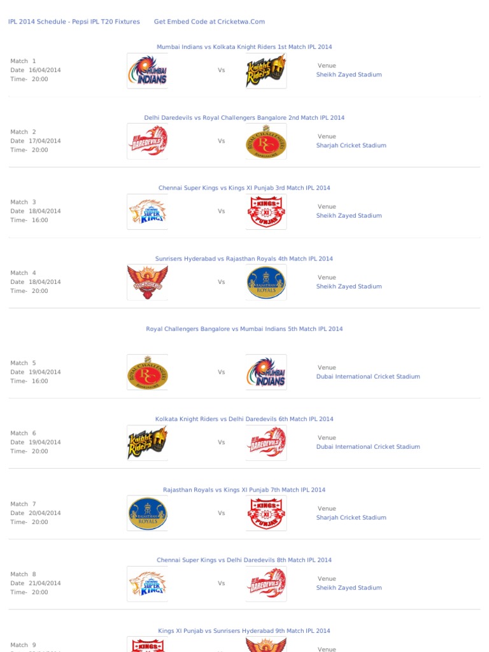Viewport: 489px width, 652px height.
Task: Open the IPL 2014 Schedule header link
Action: [x=74, y=22]
